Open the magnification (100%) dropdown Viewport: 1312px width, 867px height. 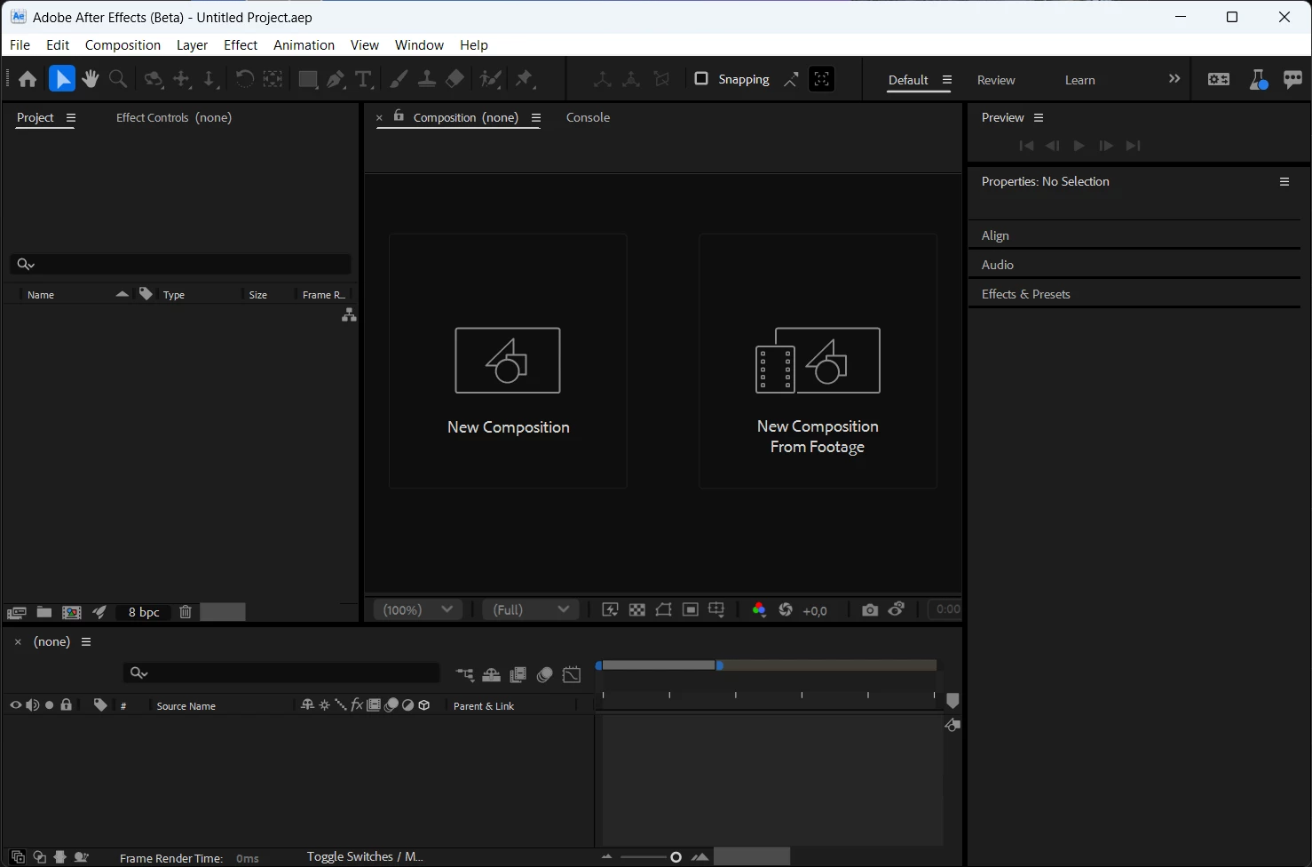pyautogui.click(x=417, y=609)
